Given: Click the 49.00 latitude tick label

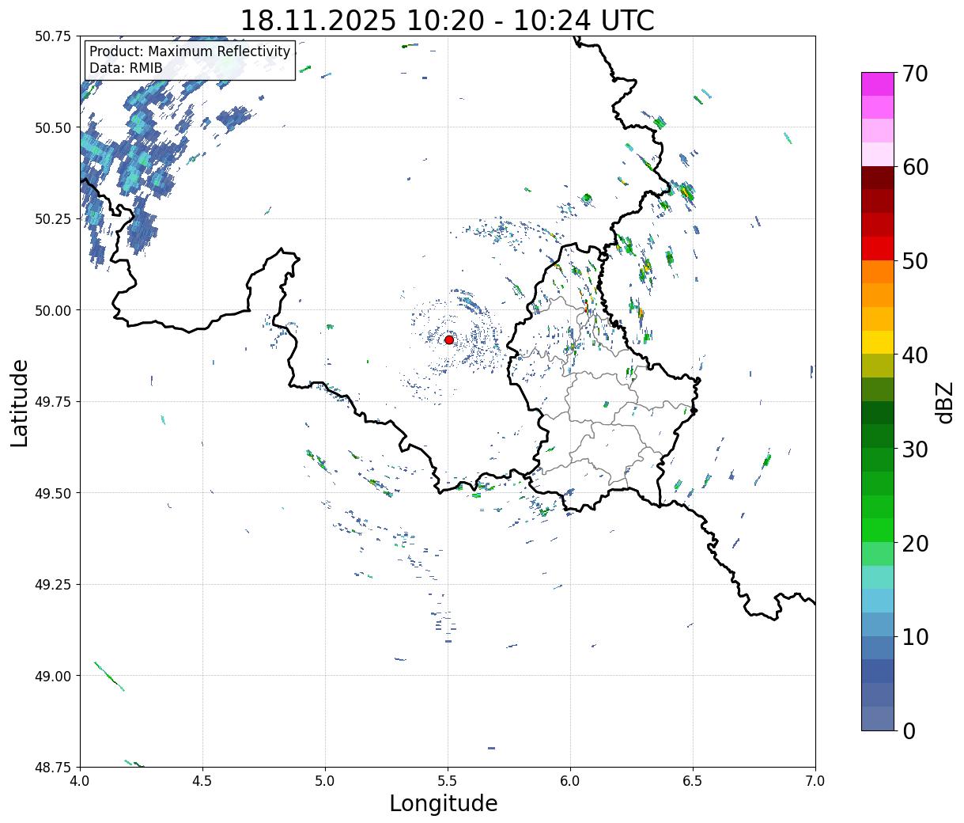Looking at the screenshot, I should 53,676.
